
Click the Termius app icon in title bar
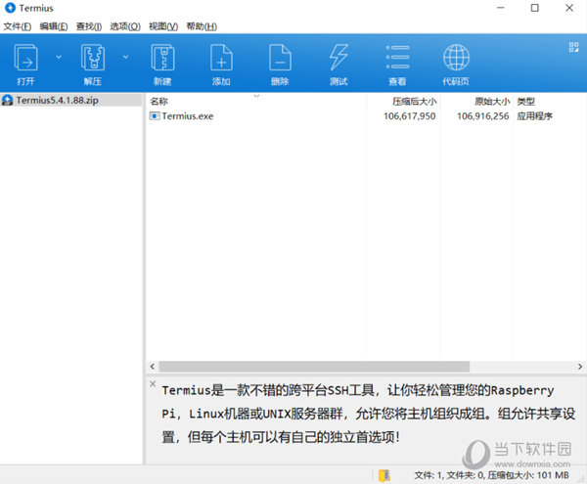coord(10,8)
